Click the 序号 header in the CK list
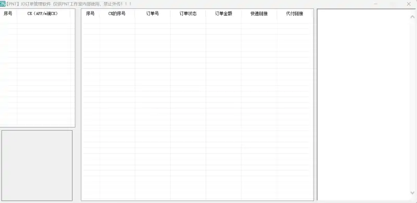Image resolution: width=417 pixels, height=203 pixels. [8, 14]
